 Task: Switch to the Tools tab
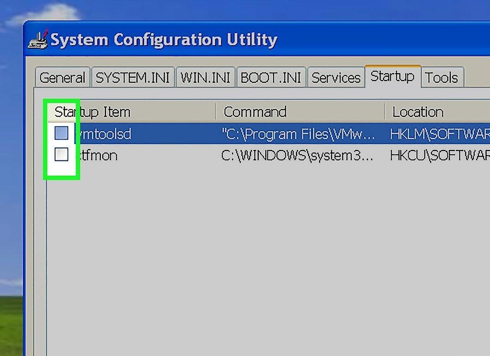coord(442,77)
